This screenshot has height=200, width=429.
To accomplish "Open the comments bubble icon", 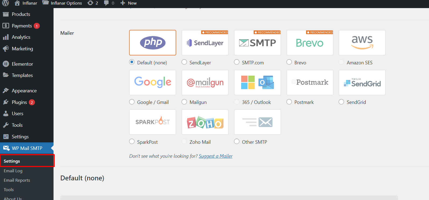I will 106,3.
